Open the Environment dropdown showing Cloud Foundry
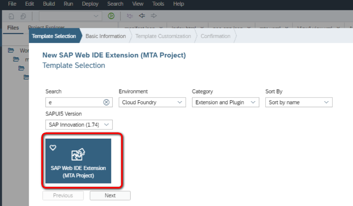Image resolution: width=353 pixels, height=206 pixels. point(152,102)
